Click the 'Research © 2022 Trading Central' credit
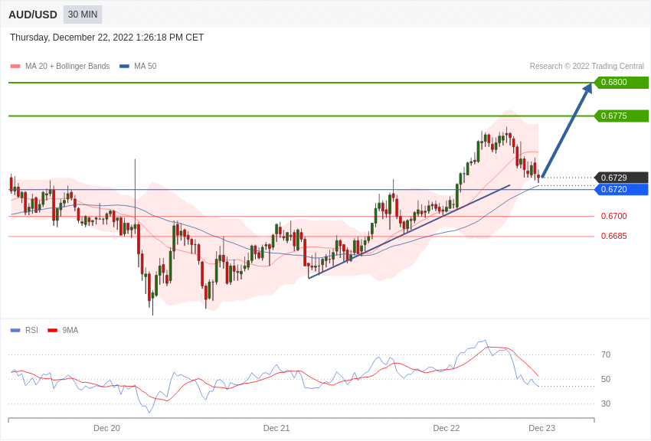 click(587, 66)
